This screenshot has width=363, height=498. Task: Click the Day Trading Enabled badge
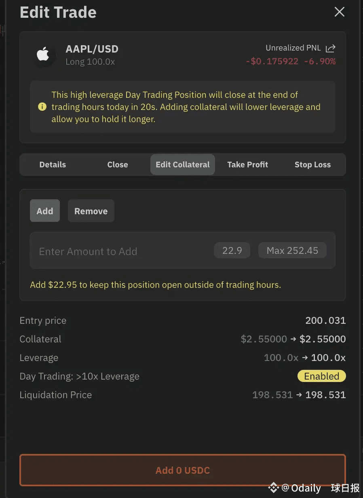point(321,376)
